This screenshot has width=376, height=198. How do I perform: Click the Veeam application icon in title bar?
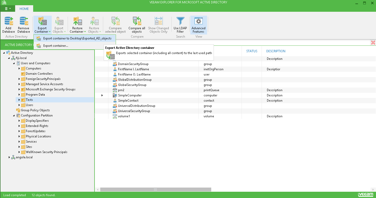coord(4,2)
